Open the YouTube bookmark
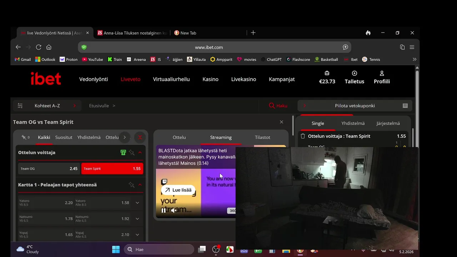Image resolution: width=457 pixels, height=257 pixels. click(x=92, y=60)
